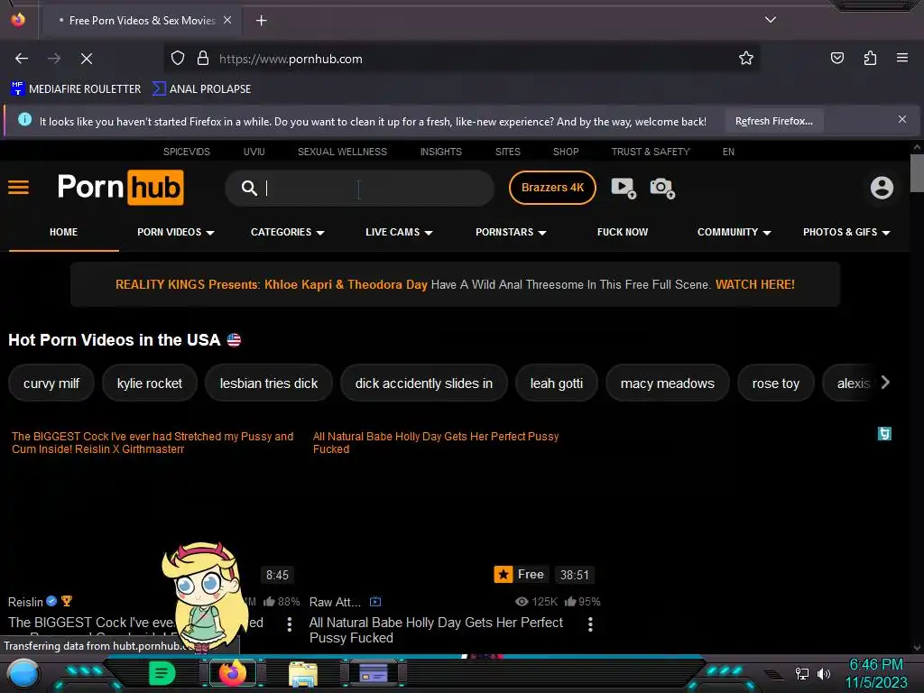
Task: Open the SEXUAL WELLNESS link
Action: tap(342, 152)
